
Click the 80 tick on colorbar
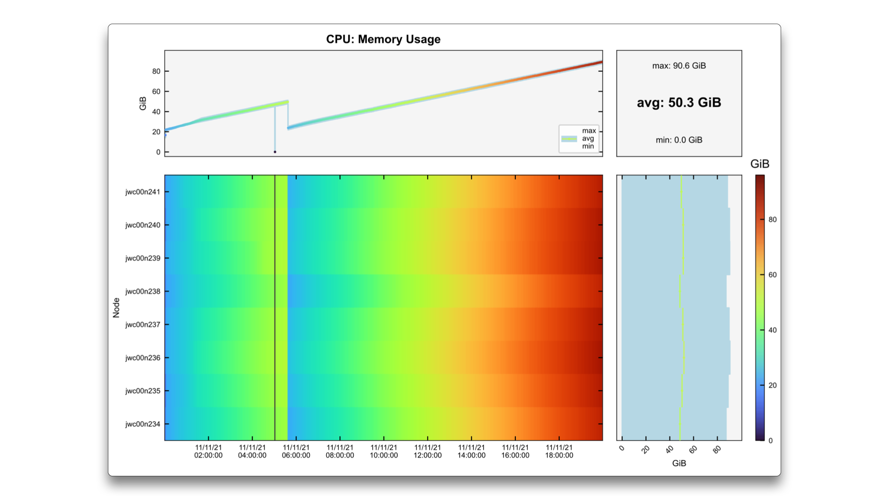[772, 219]
